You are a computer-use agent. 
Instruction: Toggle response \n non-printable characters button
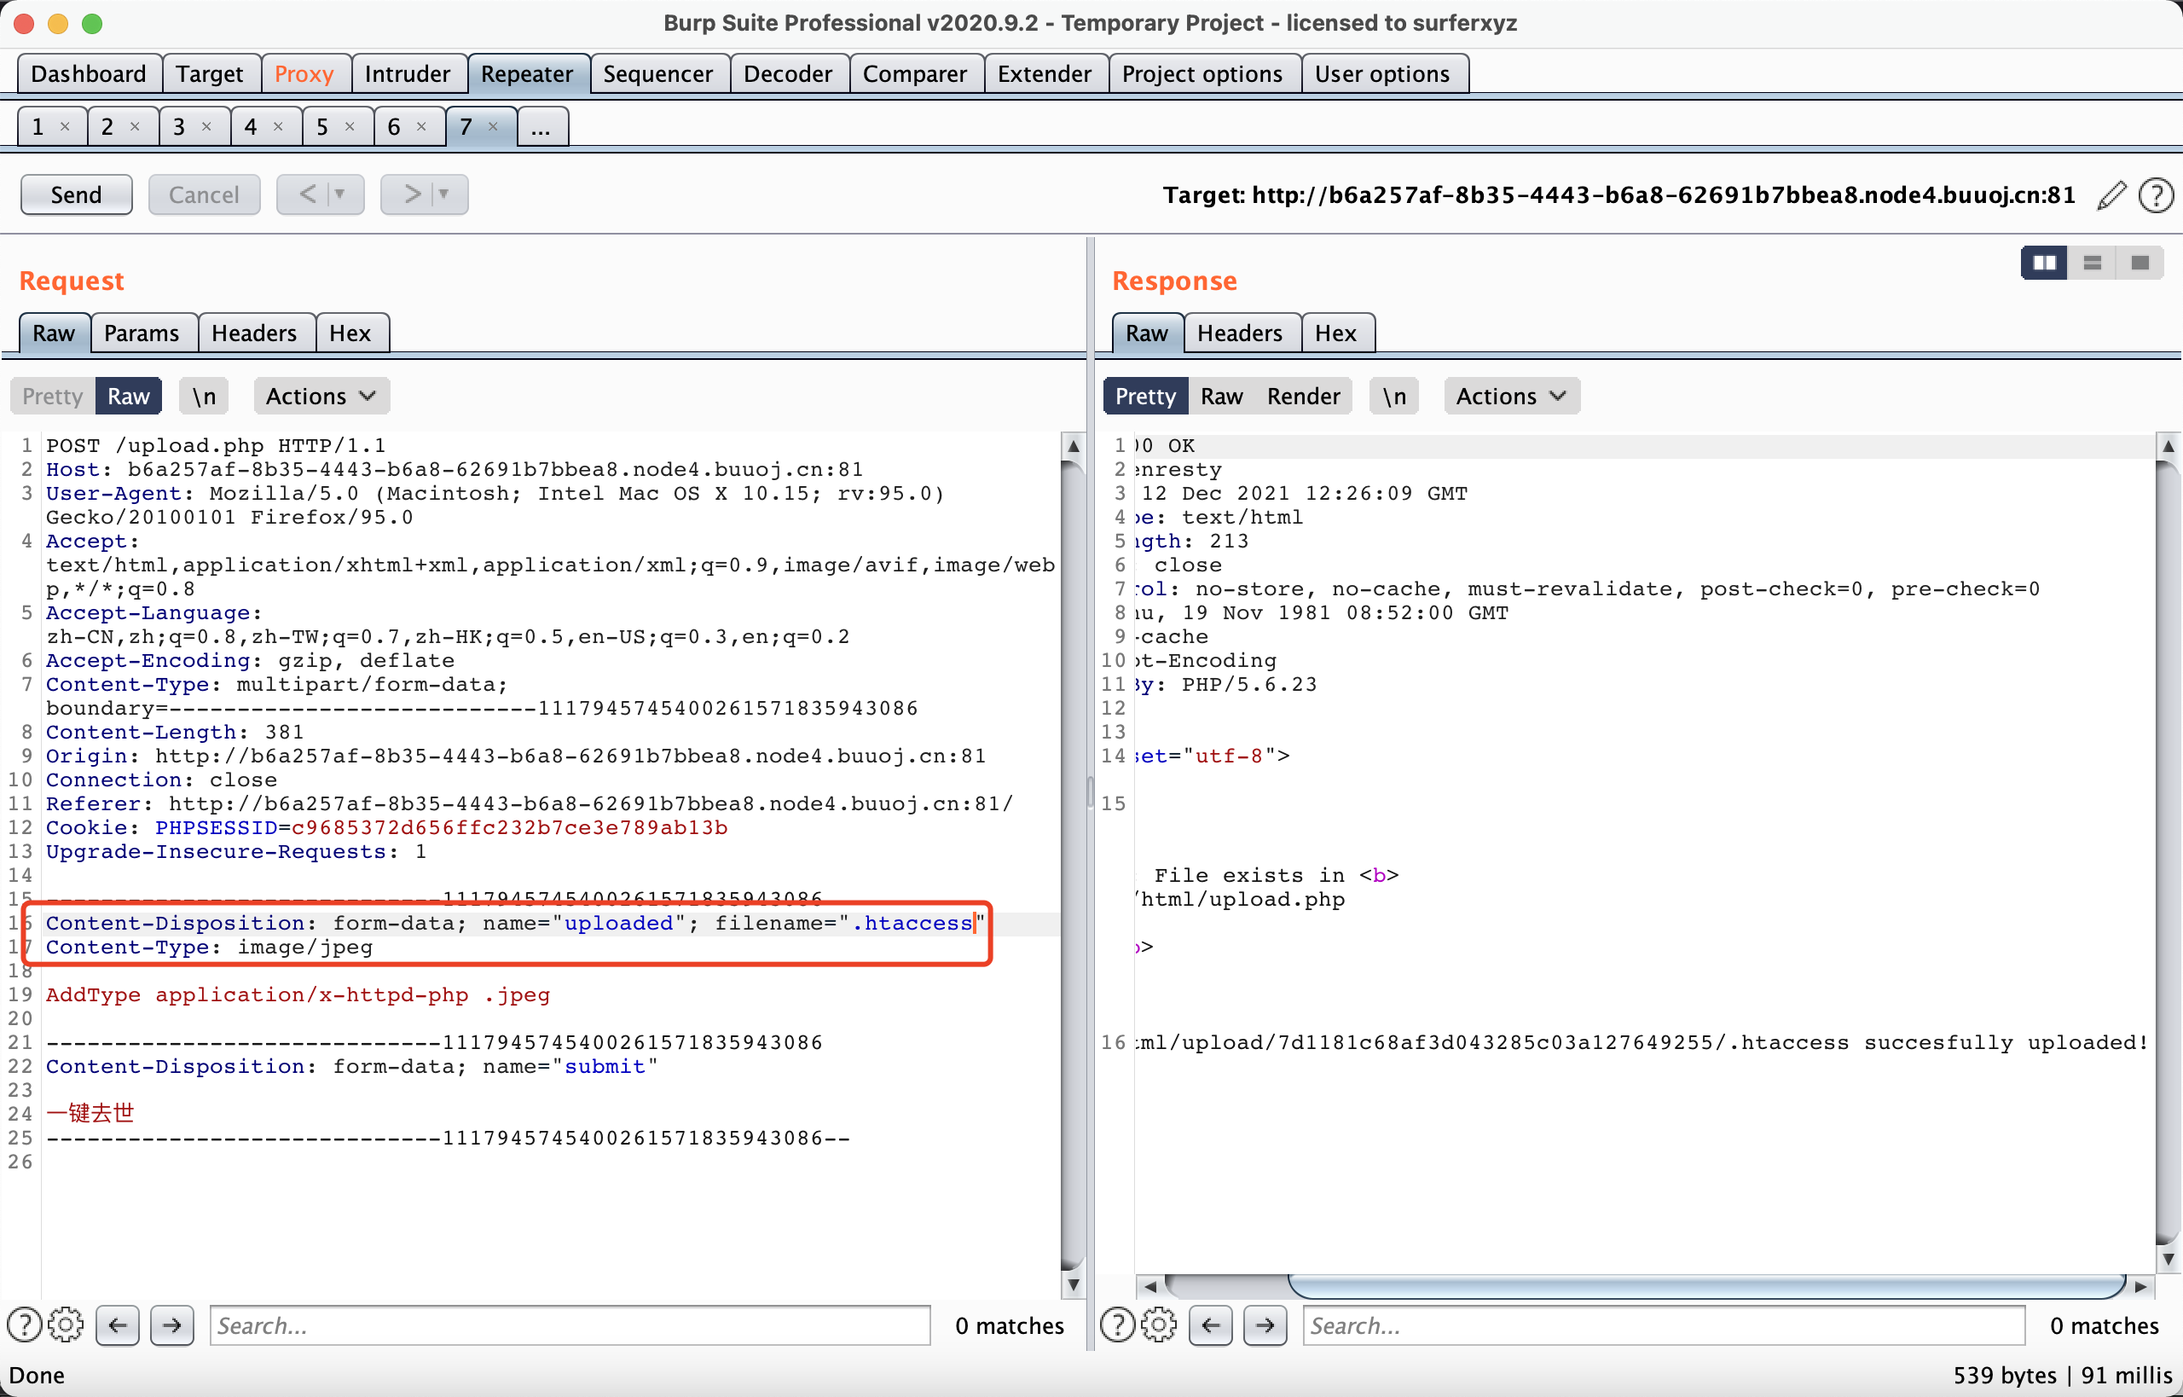pyautogui.click(x=1394, y=397)
